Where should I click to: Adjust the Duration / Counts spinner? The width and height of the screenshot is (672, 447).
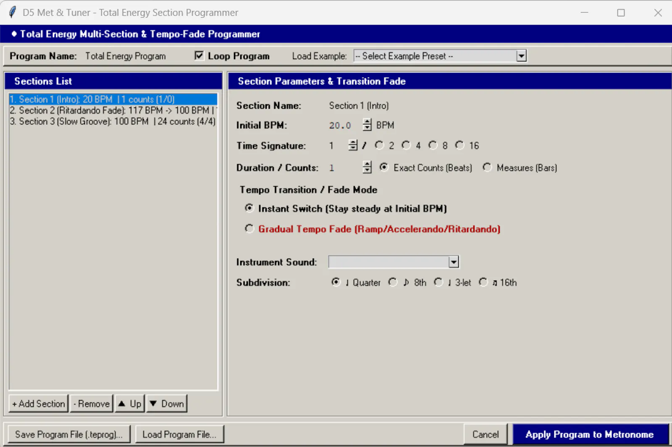tap(367, 167)
